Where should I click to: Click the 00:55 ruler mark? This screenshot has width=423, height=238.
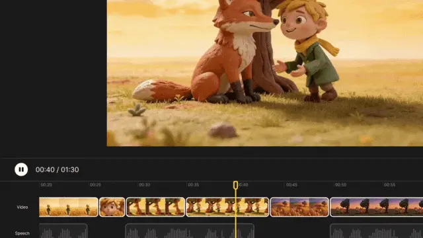click(389, 185)
